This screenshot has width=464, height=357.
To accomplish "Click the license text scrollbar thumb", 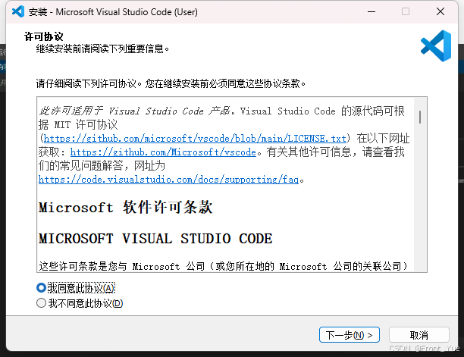I will [x=420, y=117].
